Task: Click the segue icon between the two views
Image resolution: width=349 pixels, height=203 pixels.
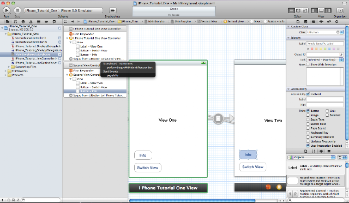Action: pos(218,118)
